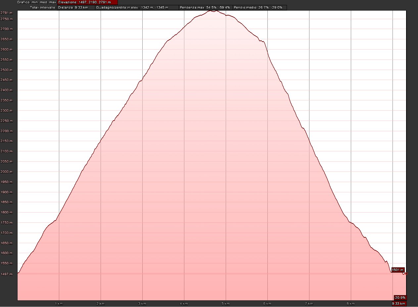The width and height of the screenshot is (418, 307).
Task: Select the 1 km mark on distance axis
Action: [59, 303]
